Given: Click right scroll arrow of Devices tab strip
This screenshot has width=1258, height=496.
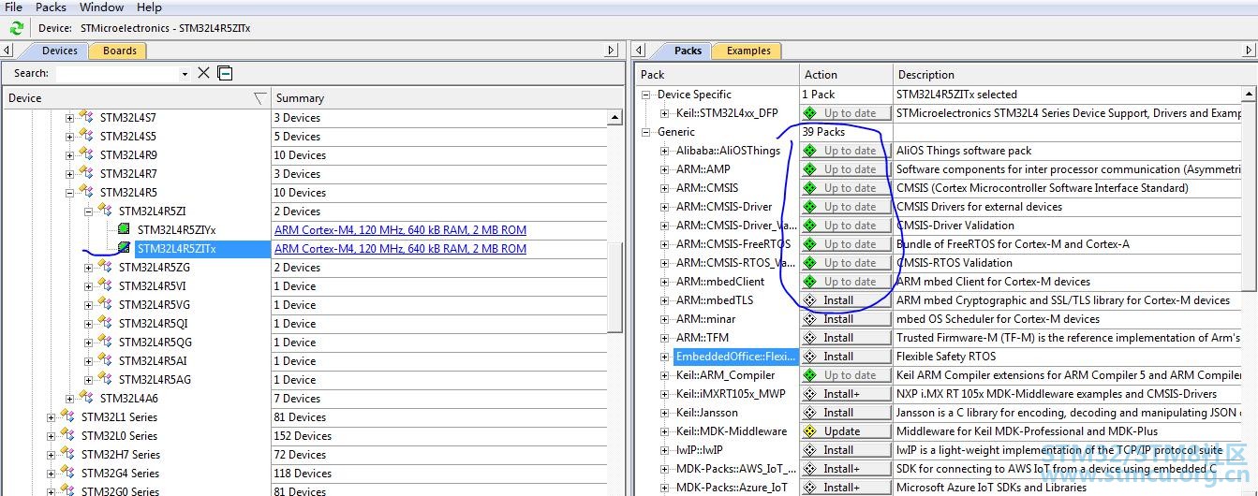Looking at the screenshot, I should (x=612, y=51).
